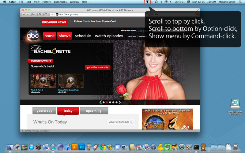The image size is (245, 153).
Task: Click the carousel next arrow
Action: tap(119, 103)
